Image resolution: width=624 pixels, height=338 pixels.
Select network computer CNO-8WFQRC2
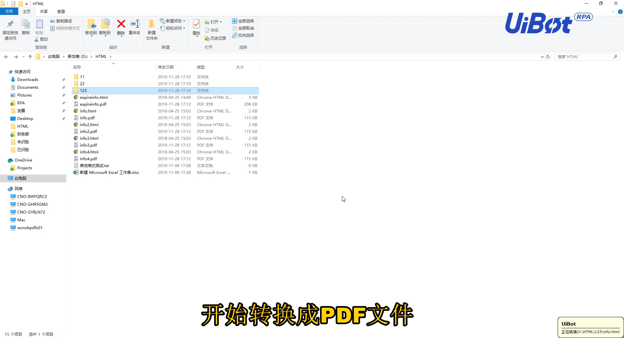(32, 197)
